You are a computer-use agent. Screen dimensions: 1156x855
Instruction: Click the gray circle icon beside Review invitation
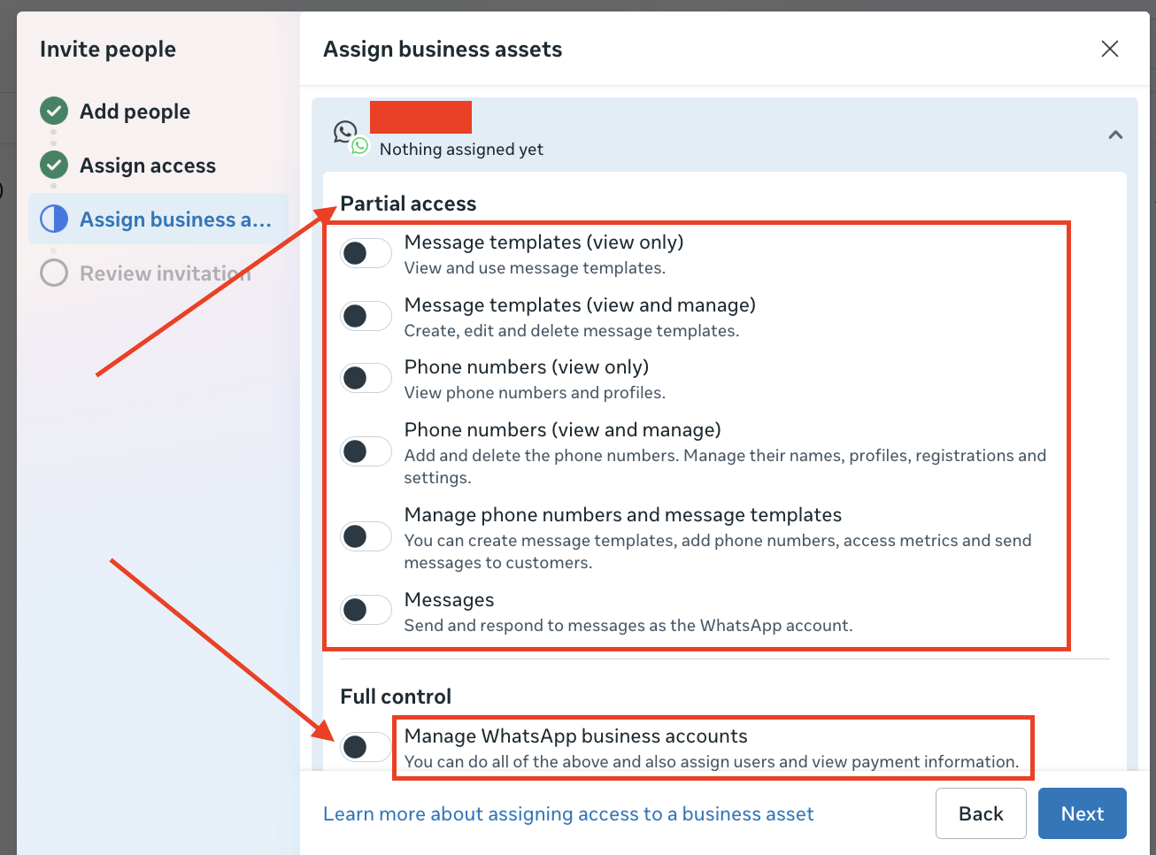coord(53,273)
